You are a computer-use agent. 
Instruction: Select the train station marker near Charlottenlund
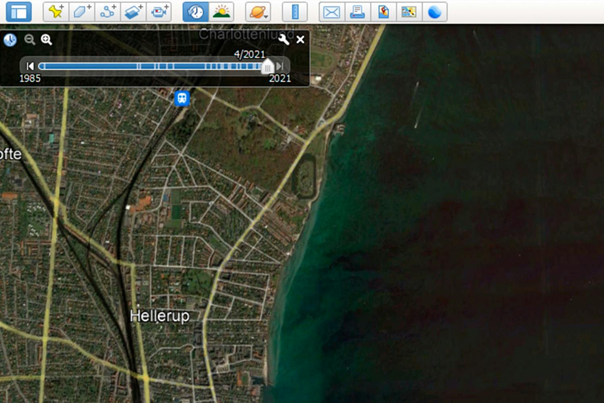[182, 99]
